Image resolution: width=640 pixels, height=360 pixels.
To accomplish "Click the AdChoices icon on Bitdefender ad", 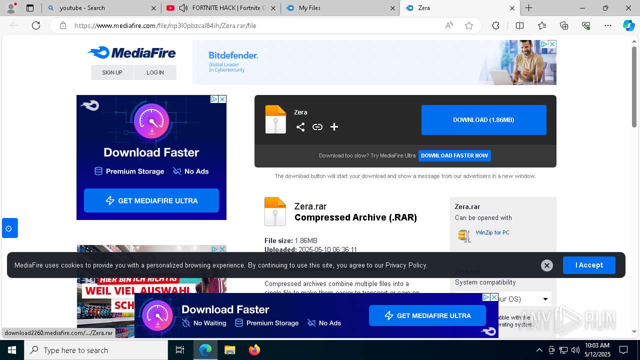I will (x=544, y=44).
